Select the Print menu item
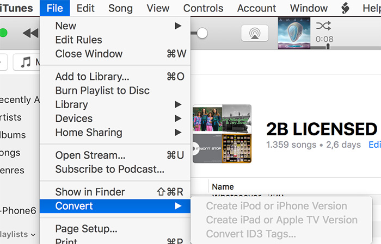The image size is (381, 244). [x=115, y=241]
